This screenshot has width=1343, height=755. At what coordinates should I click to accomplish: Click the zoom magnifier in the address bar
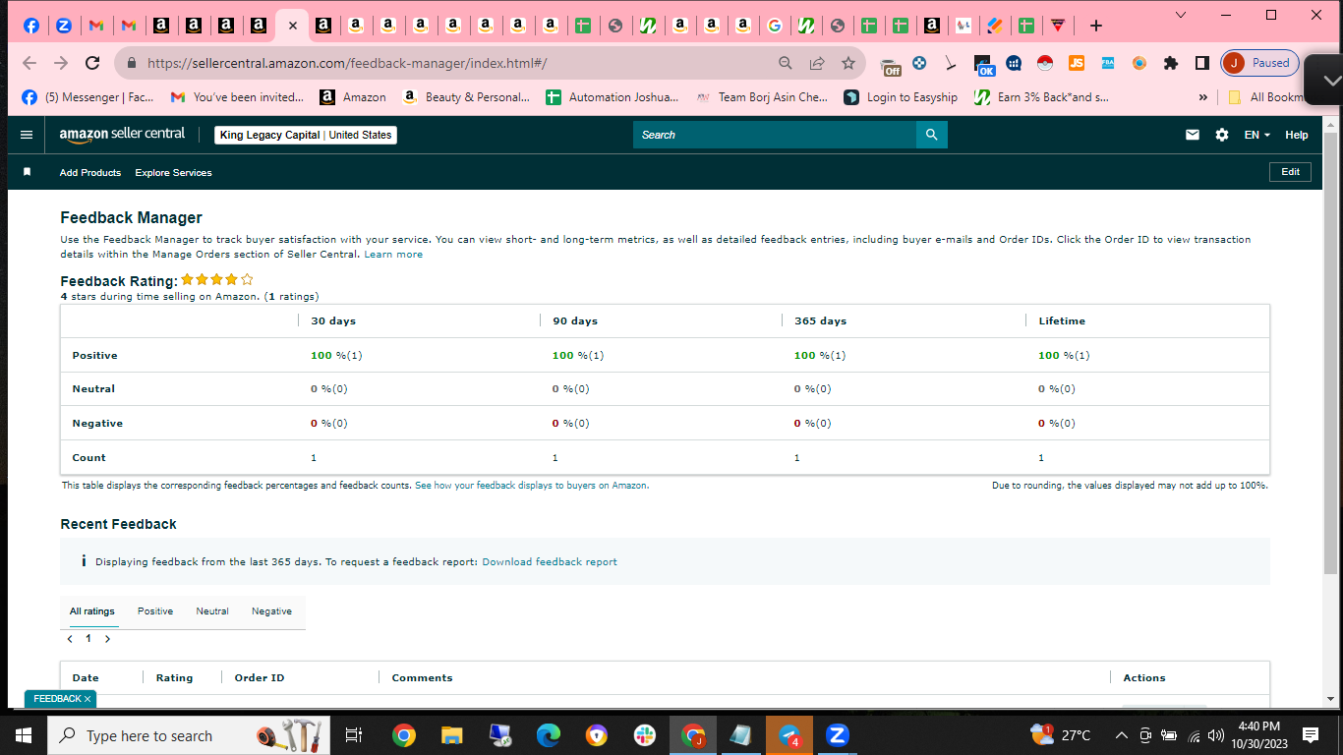[x=786, y=63]
